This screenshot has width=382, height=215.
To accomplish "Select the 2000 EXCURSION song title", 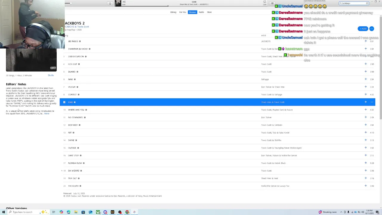I will pyautogui.click(x=76, y=56).
